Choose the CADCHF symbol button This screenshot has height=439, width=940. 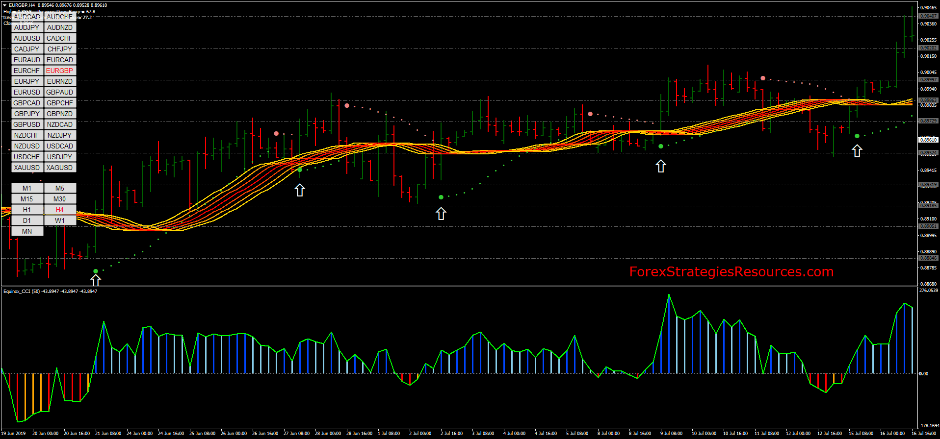point(60,38)
